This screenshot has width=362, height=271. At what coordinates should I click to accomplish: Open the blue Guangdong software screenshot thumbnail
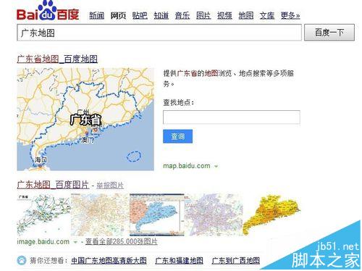157,215
